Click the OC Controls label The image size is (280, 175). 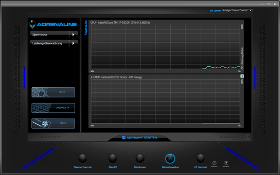coord(201,168)
